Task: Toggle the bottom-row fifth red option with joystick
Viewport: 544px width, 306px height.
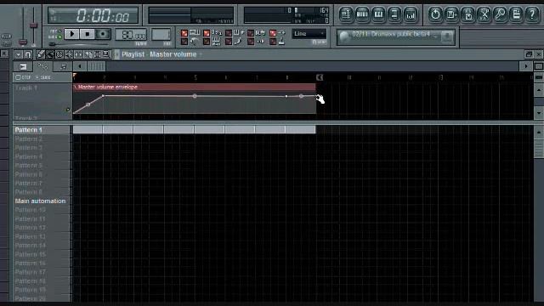Action: [273, 42]
